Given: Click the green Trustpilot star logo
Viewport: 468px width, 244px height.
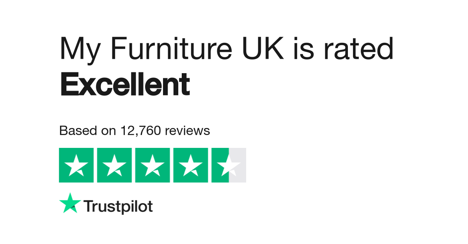Looking at the screenshot, I should click(x=70, y=203).
